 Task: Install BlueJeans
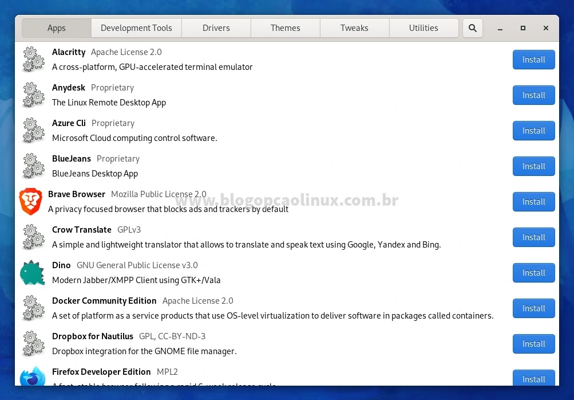tap(534, 166)
